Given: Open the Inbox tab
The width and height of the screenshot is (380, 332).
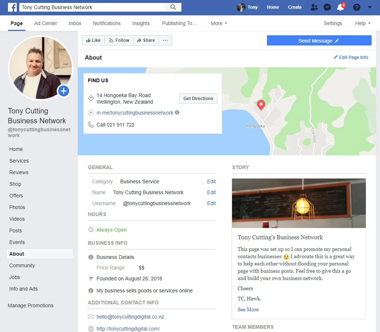Looking at the screenshot, I should click(x=75, y=23).
